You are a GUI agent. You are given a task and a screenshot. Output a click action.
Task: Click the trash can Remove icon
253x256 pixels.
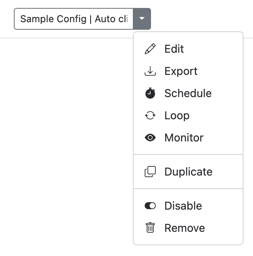click(x=150, y=228)
